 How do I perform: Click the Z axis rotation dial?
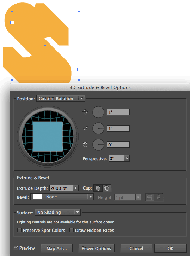pos(98,145)
